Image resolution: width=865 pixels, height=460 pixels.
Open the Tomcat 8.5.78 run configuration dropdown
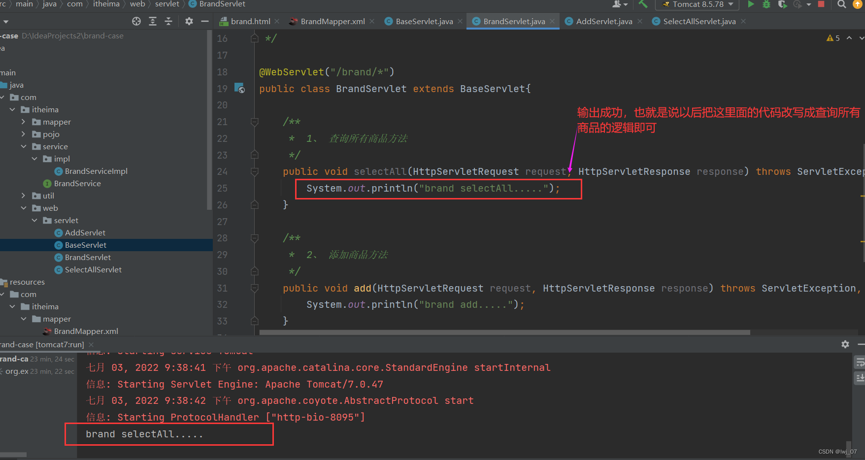(x=730, y=4)
